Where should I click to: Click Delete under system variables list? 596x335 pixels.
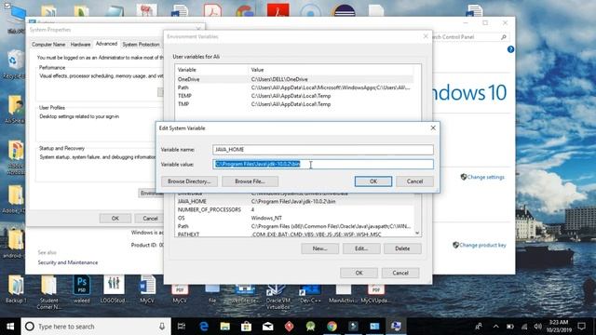click(402, 248)
